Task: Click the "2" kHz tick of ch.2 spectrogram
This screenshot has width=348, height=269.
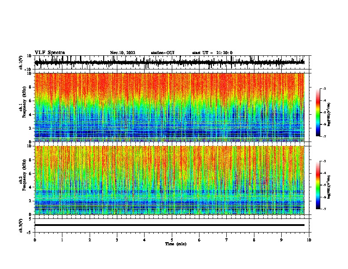Action: [x=31, y=201]
